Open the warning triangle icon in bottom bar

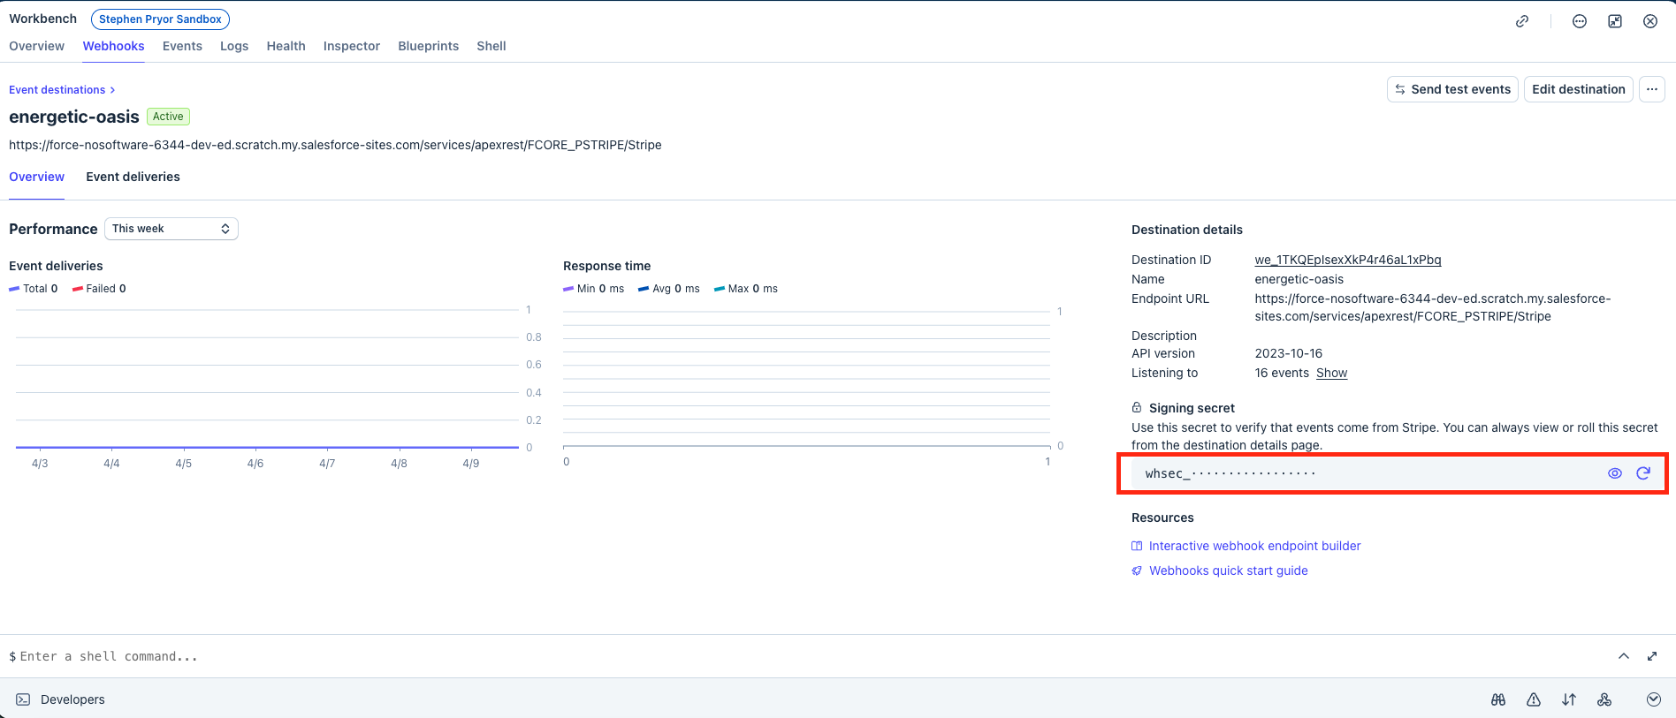[1534, 699]
